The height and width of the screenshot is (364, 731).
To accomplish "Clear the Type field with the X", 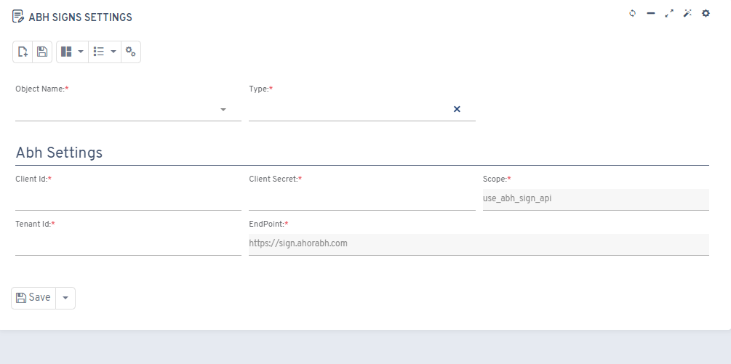I will tap(457, 109).
